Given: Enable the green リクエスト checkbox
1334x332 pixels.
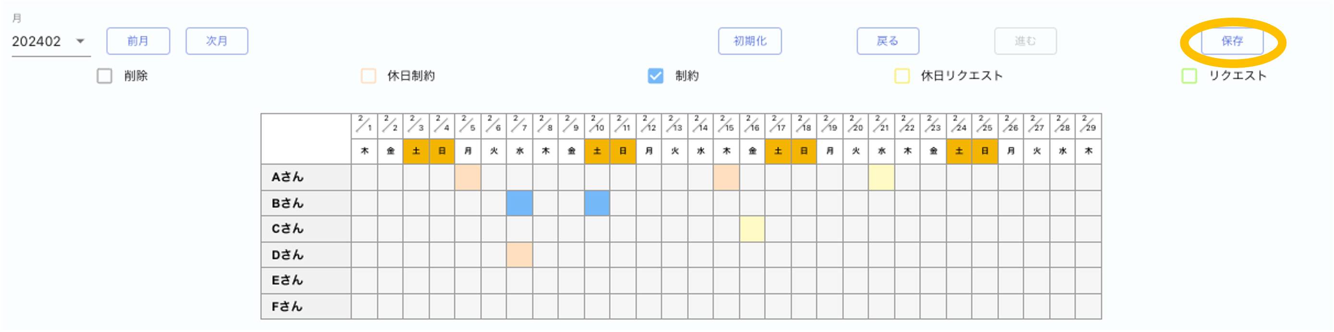Looking at the screenshot, I should tap(1189, 76).
